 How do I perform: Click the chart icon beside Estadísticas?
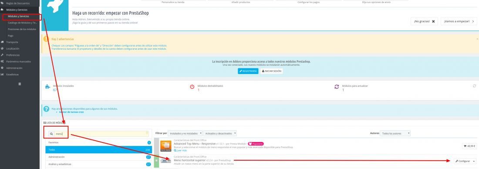2,74
